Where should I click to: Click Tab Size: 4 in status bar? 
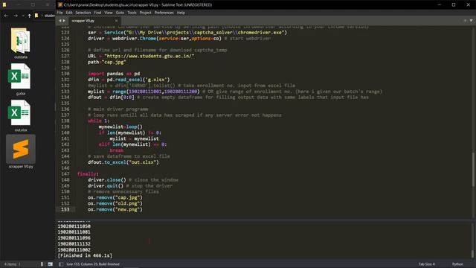tap(426, 264)
